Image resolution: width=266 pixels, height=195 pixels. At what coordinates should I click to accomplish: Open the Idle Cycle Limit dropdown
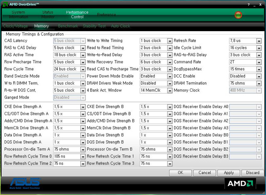pyautogui.click(x=259, y=48)
